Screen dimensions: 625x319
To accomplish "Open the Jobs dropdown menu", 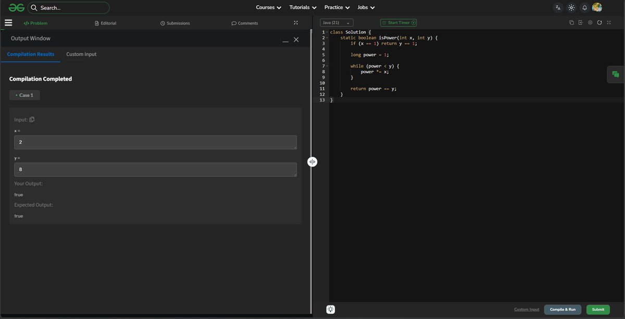I will (366, 8).
